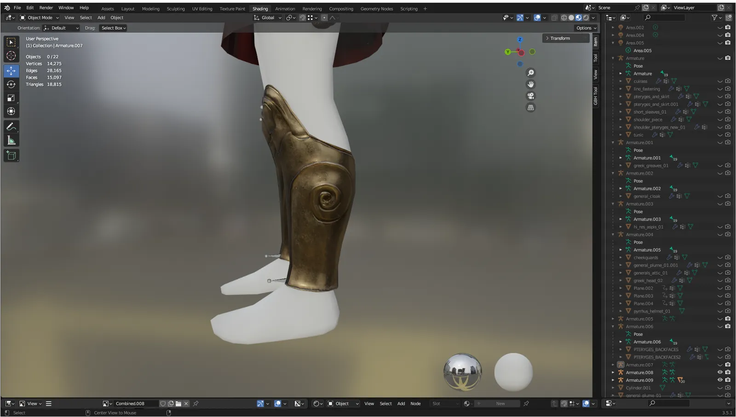Open the viewport Add menu

point(101,17)
